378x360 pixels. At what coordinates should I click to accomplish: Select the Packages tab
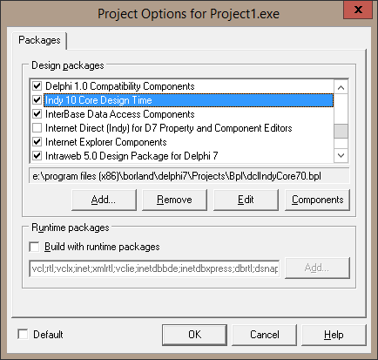[x=39, y=40]
